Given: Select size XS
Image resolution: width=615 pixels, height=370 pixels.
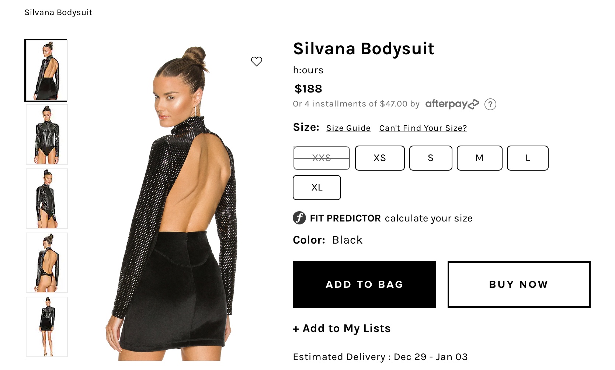Looking at the screenshot, I should 380,158.
